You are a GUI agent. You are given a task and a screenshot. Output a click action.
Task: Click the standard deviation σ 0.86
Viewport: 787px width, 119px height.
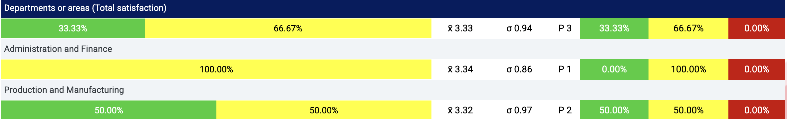(519, 69)
